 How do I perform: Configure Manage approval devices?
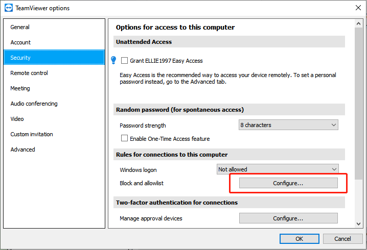pos(288,218)
